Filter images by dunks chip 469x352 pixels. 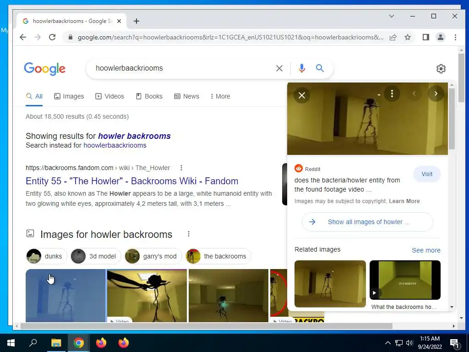[46, 256]
